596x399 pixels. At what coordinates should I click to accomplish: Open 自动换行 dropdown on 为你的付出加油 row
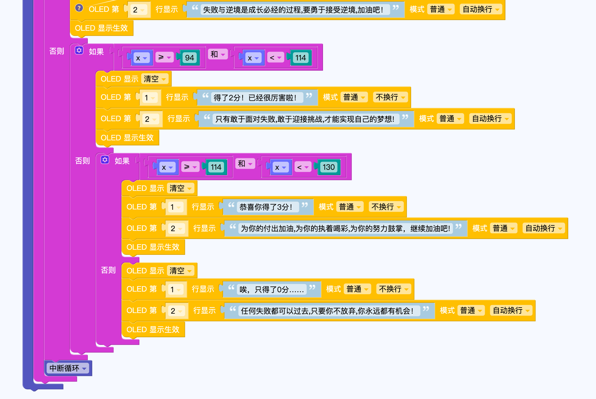544,228
